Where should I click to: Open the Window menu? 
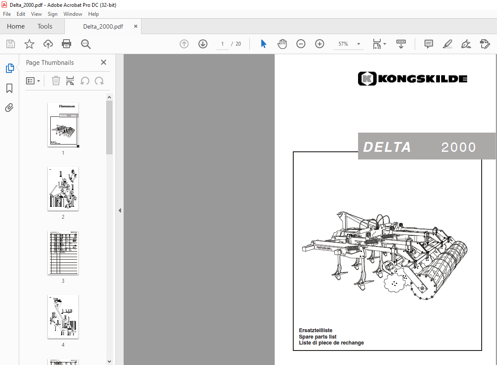coord(72,14)
